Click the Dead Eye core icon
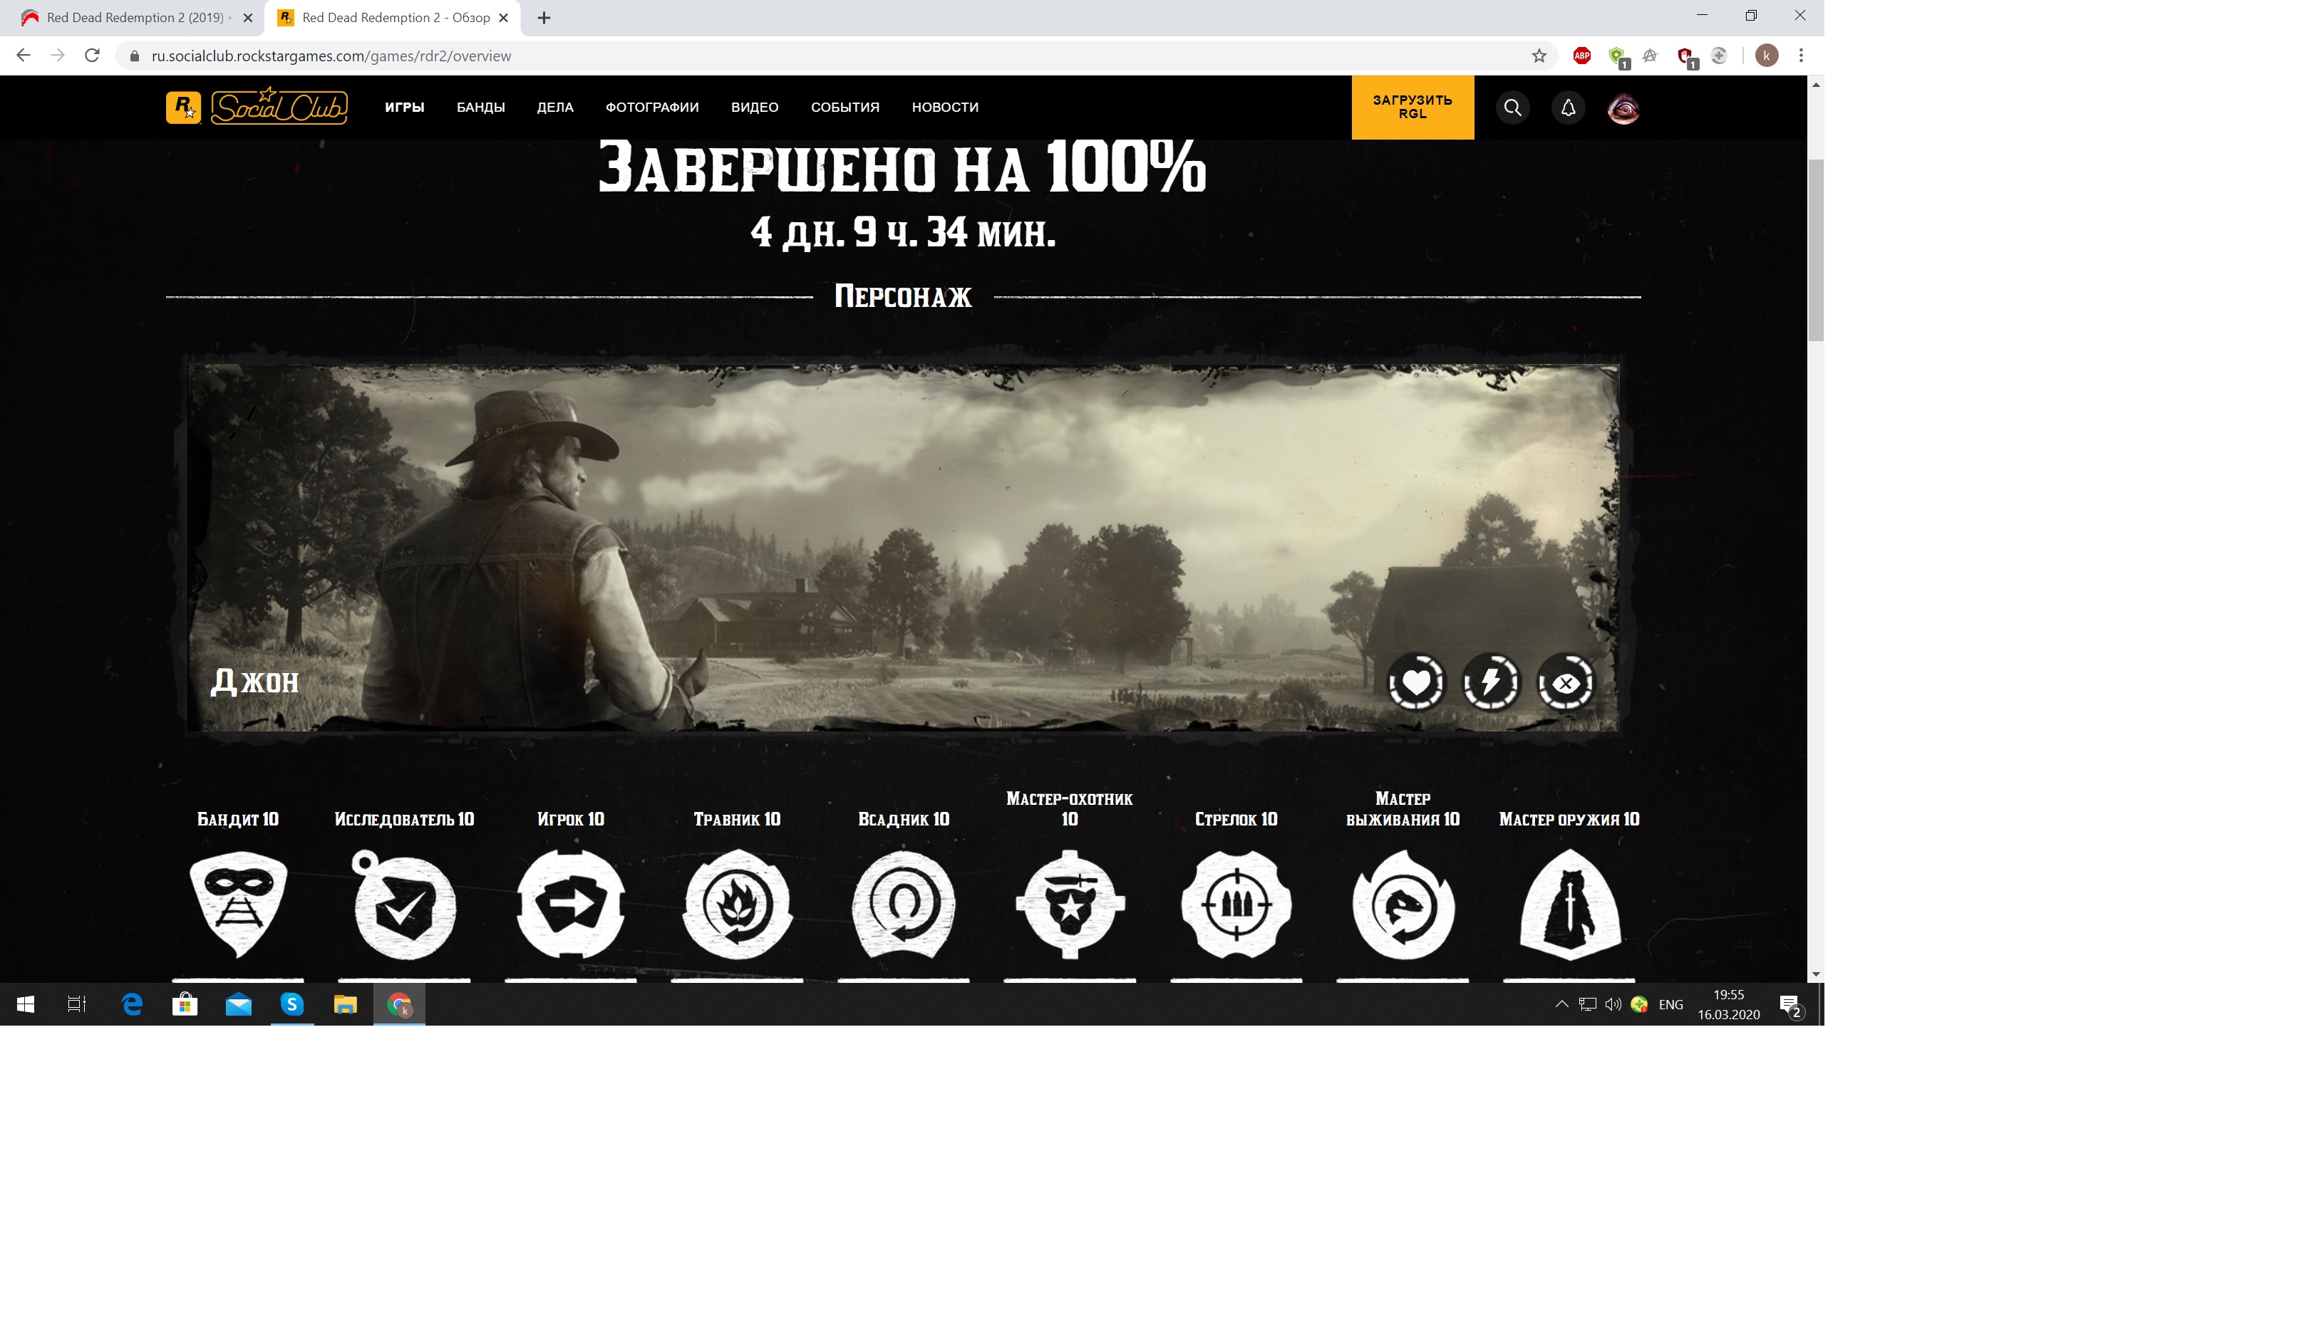 tap(1565, 682)
